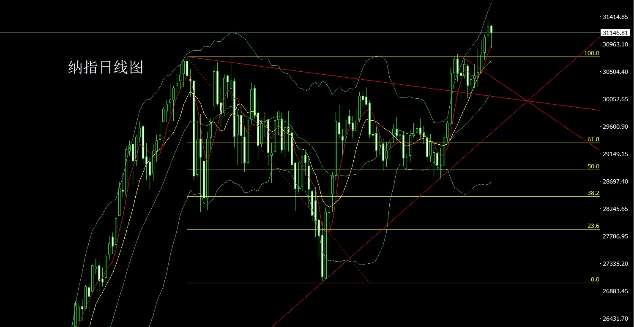
Task: Select the Fibonacci 61.8 level label
Action: click(593, 139)
